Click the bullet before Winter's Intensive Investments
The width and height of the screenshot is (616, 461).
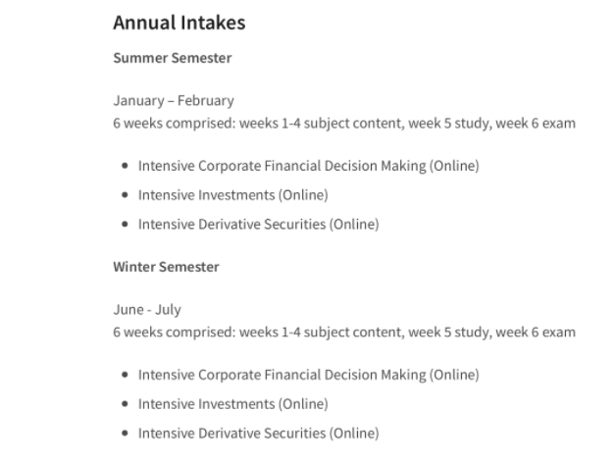[x=125, y=404]
